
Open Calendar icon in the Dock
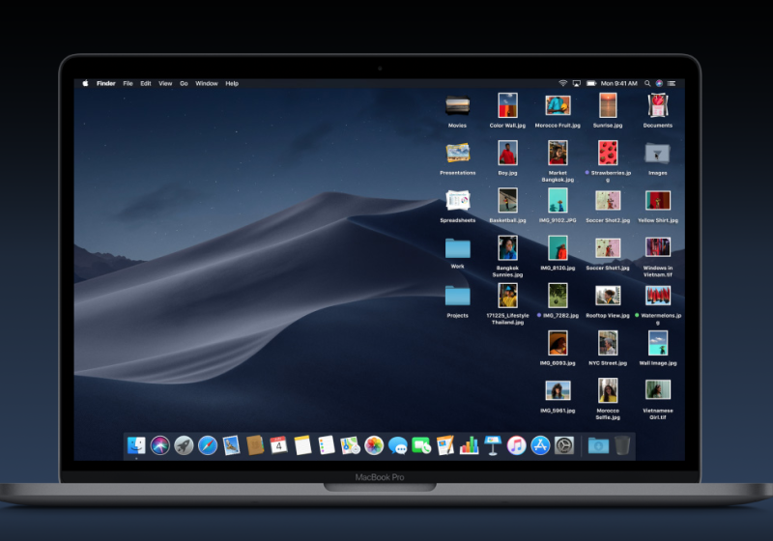278,445
